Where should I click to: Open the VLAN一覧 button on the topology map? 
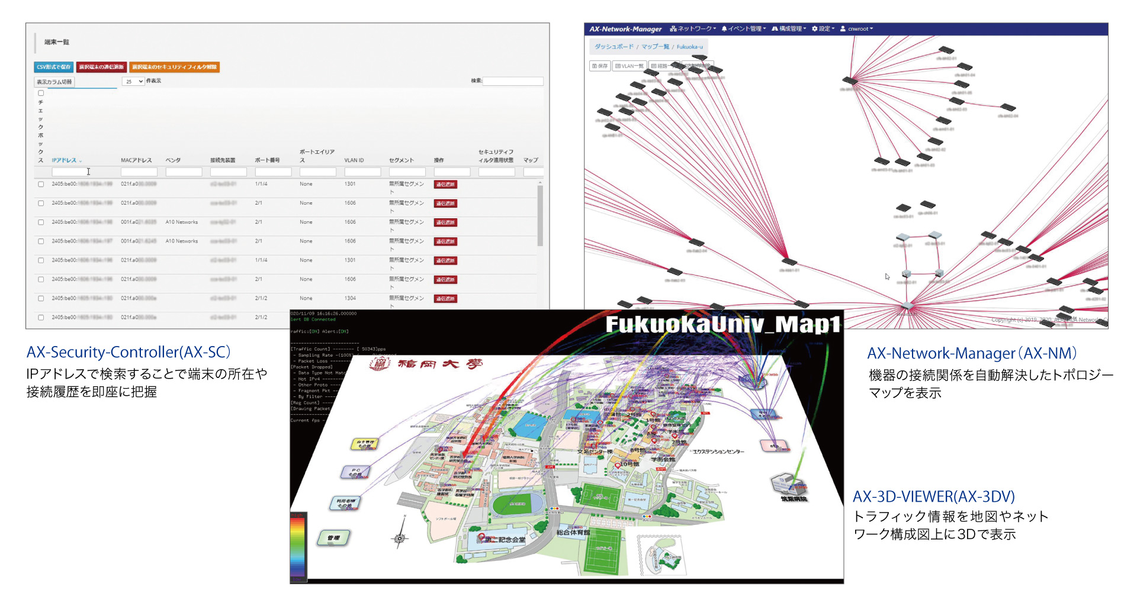(629, 66)
